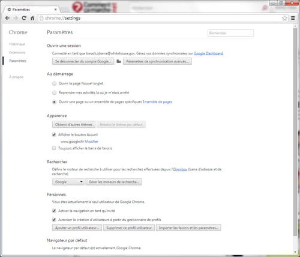Viewport: 300px width, 257px height.
Task: Bookmark page with the star icon
Action: pyautogui.click(x=284, y=18)
